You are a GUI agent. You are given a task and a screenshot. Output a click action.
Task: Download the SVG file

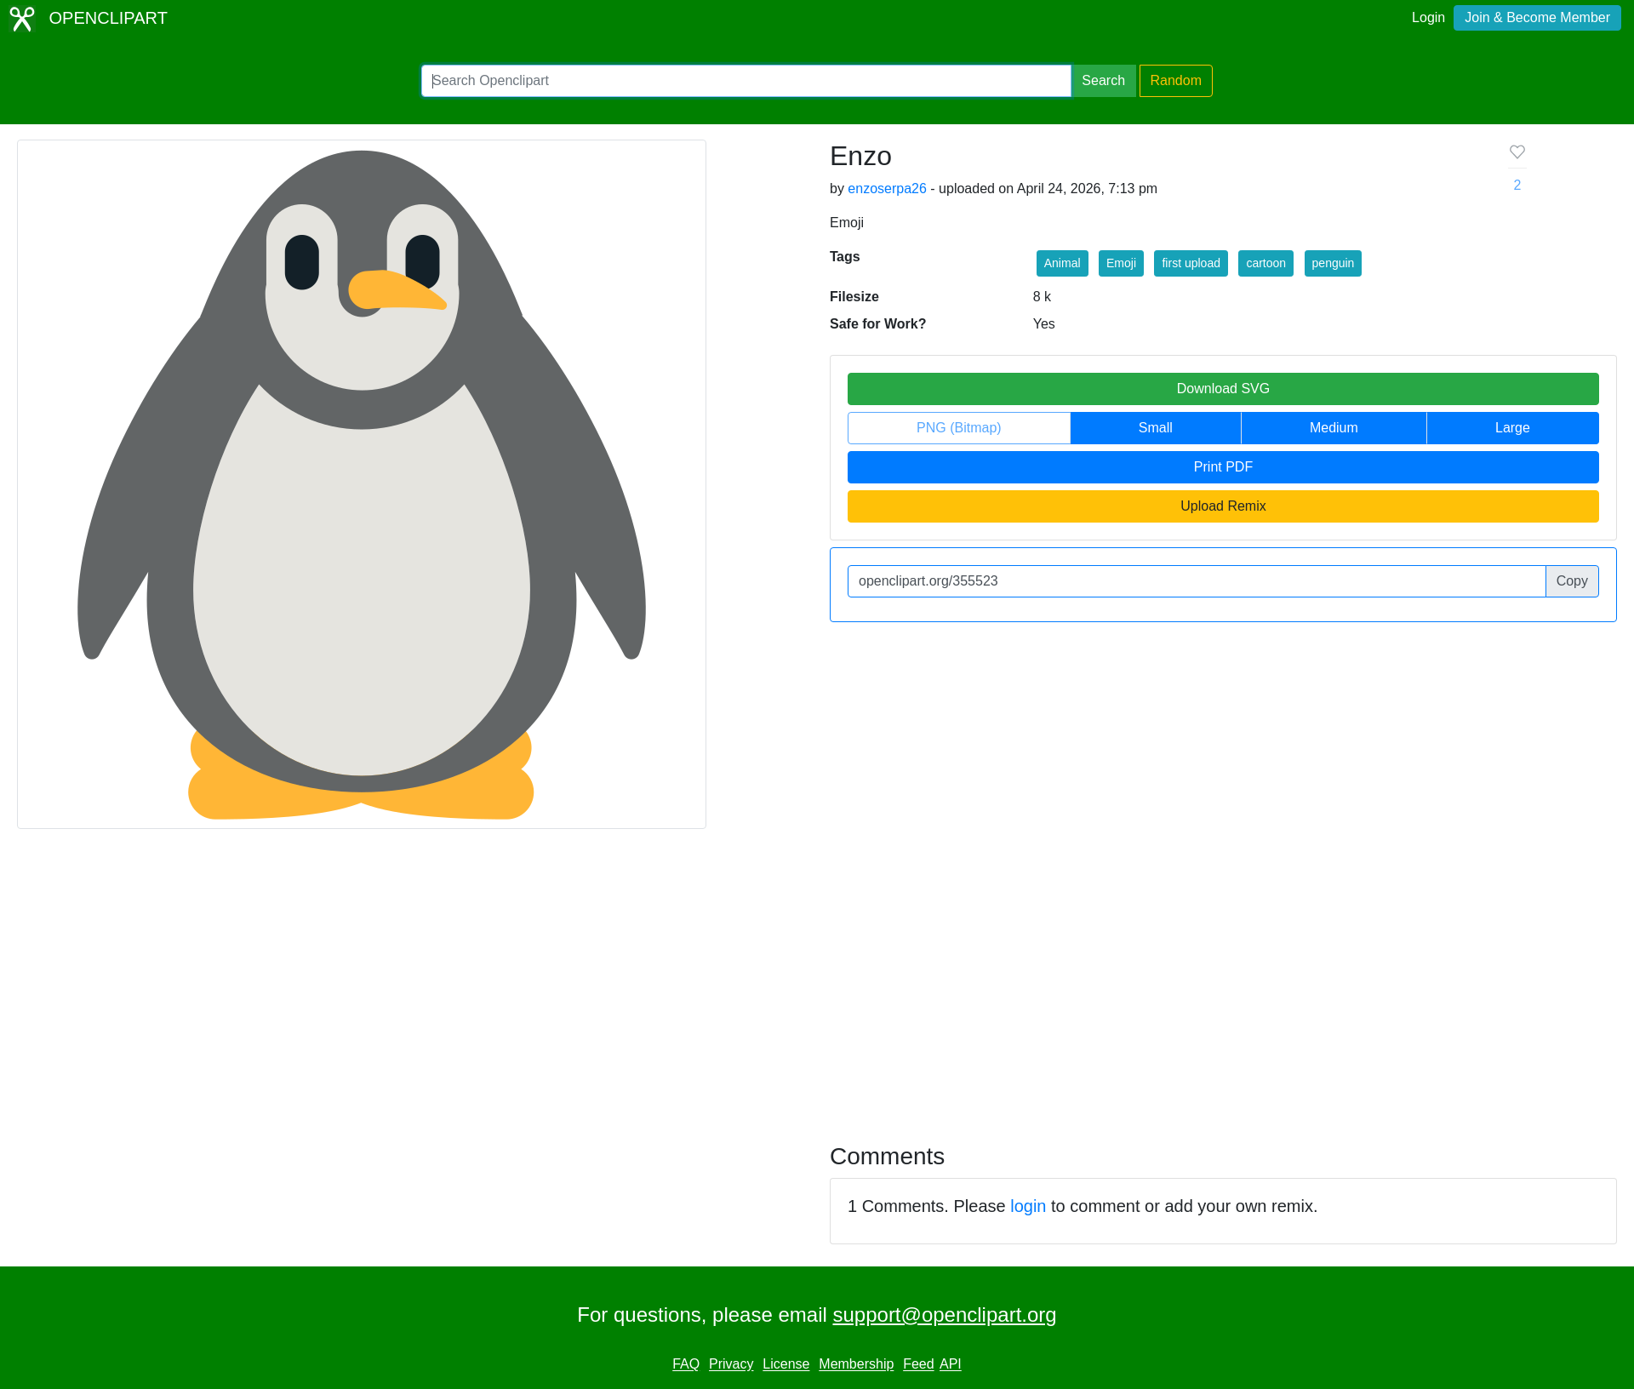[1222, 389]
